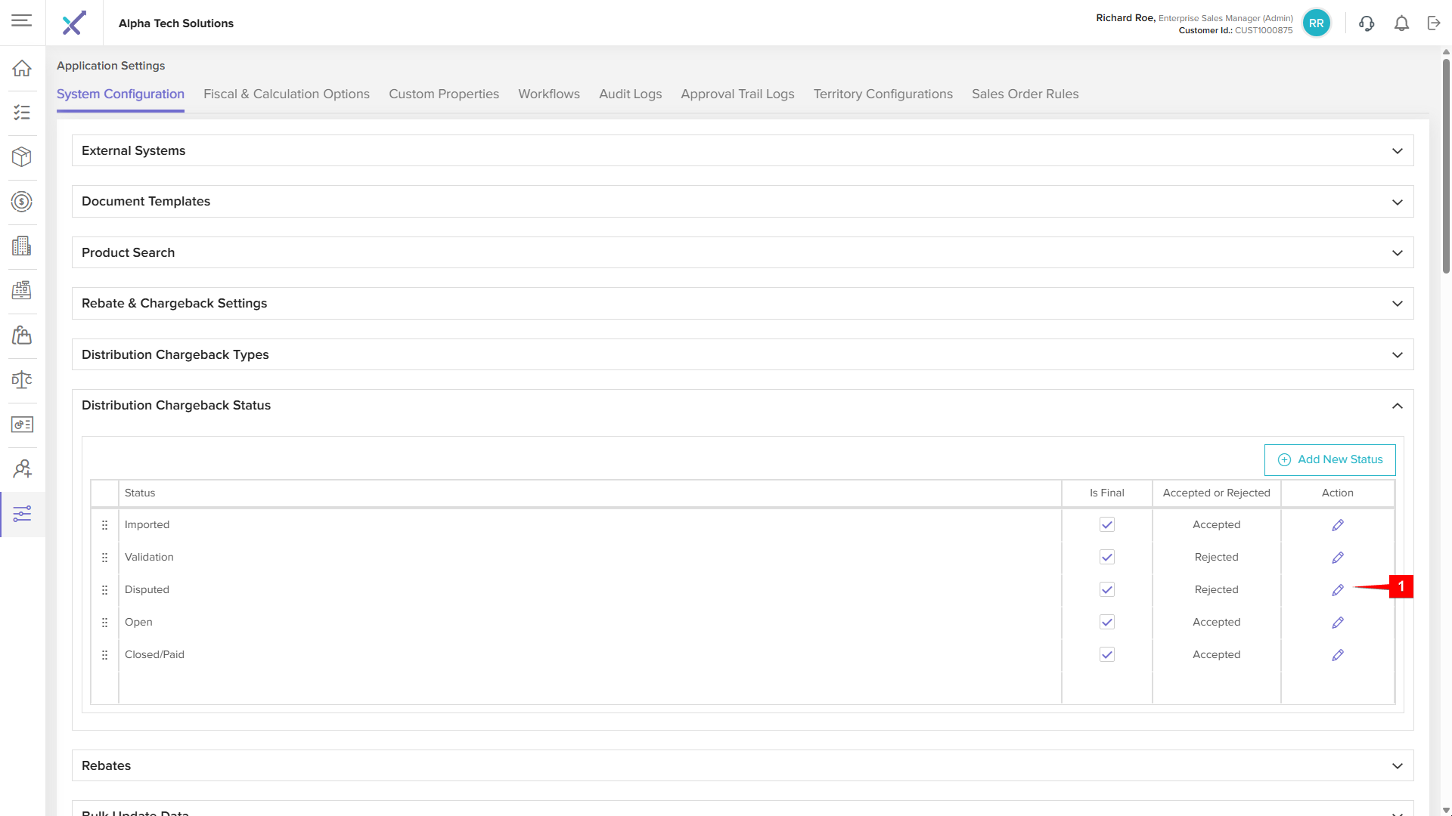Click the home icon in sidebar
Image resolution: width=1452 pixels, height=816 pixels.
(x=22, y=69)
